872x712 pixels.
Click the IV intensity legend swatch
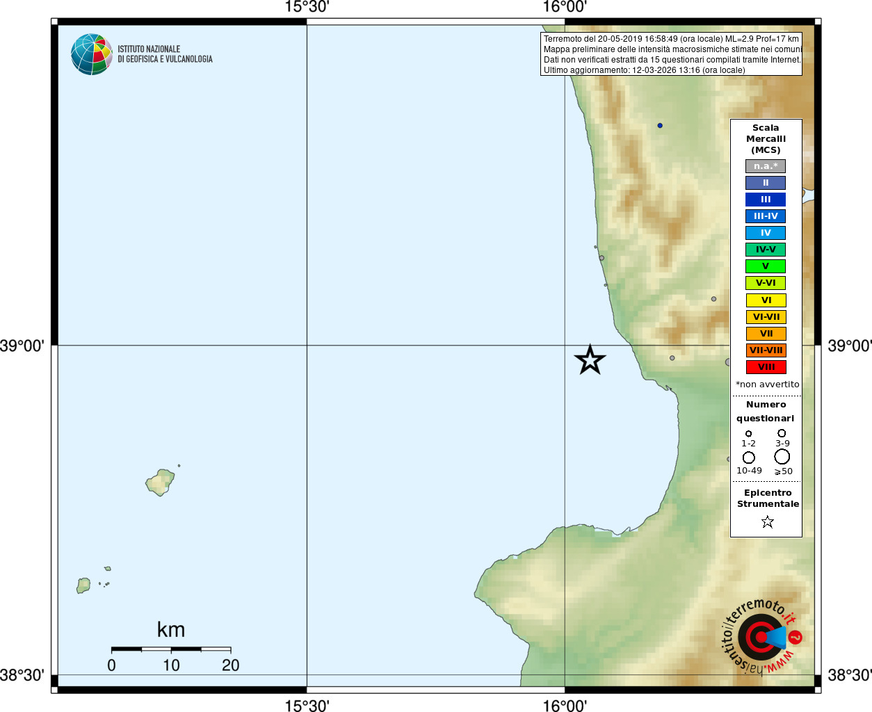coord(766,233)
